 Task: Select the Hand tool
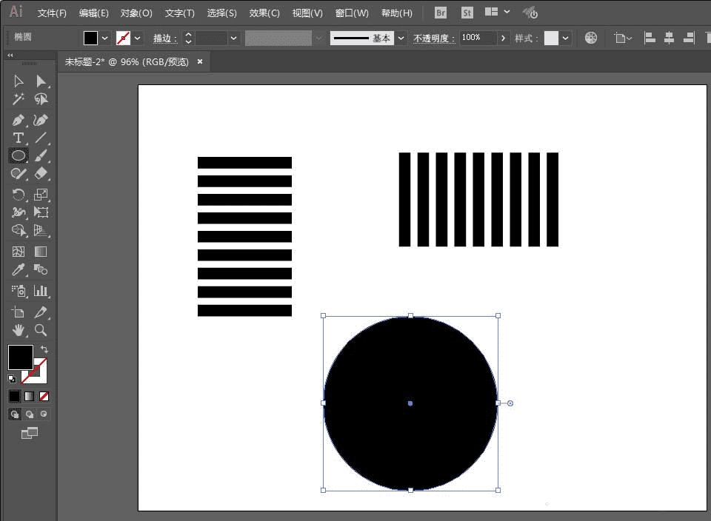click(x=19, y=330)
